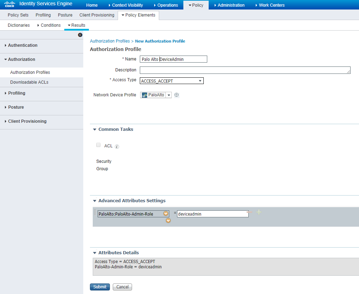Click New Authorization Profile breadcrumb text
This screenshot has width=359, height=294.
pos(160,41)
